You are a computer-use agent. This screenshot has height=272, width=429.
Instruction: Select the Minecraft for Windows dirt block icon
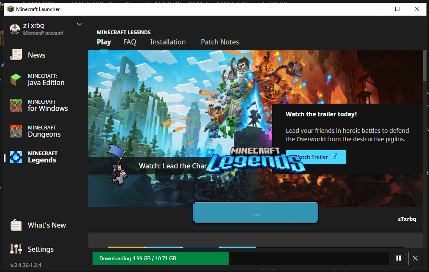coord(16,105)
